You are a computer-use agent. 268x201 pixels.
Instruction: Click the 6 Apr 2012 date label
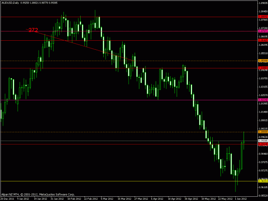coord(157,199)
